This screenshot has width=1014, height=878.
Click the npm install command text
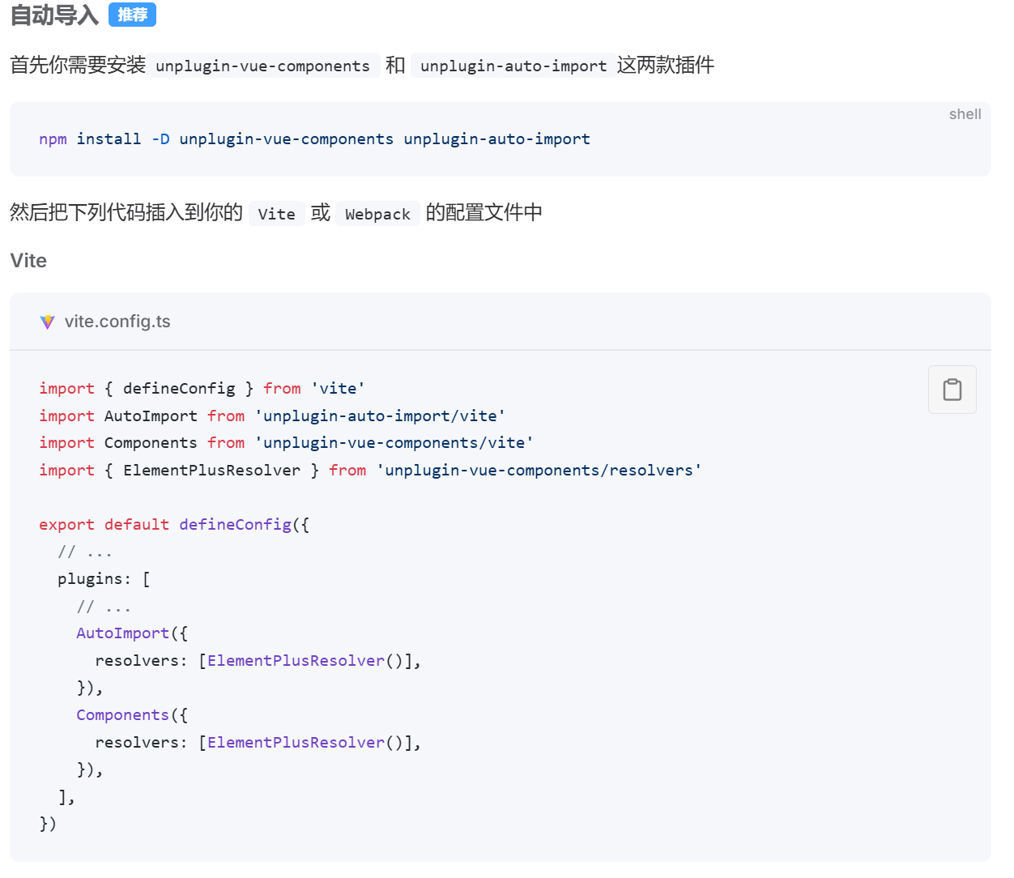pyautogui.click(x=314, y=139)
